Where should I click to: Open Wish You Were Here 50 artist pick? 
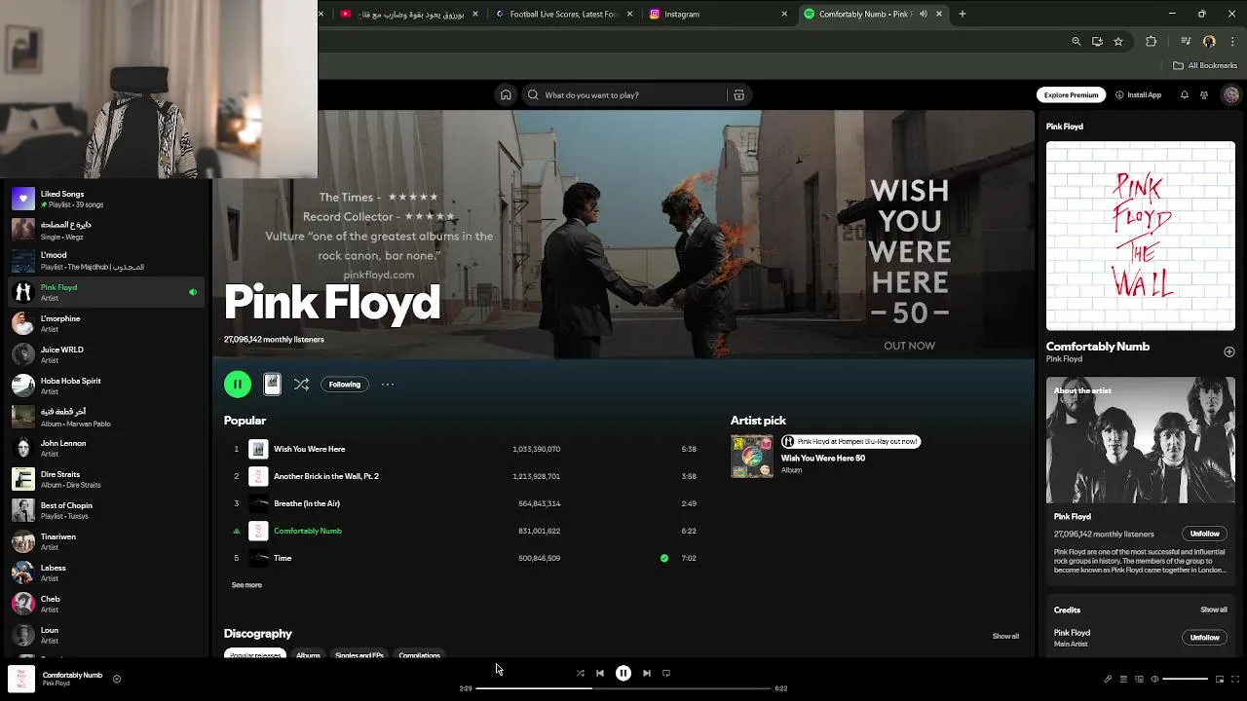[x=824, y=458]
